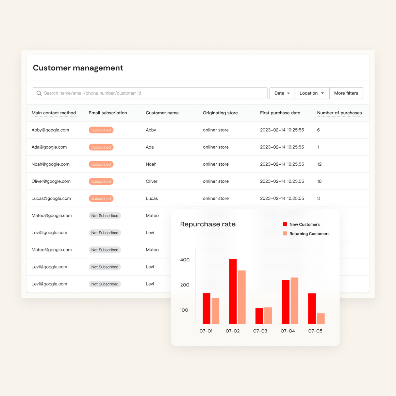Open the Date filter dropdown
396x396 pixels.
click(x=282, y=93)
